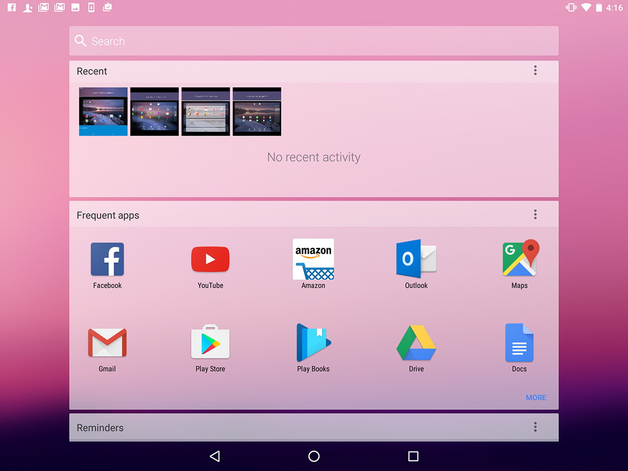Tap the Search field

[x=314, y=41]
